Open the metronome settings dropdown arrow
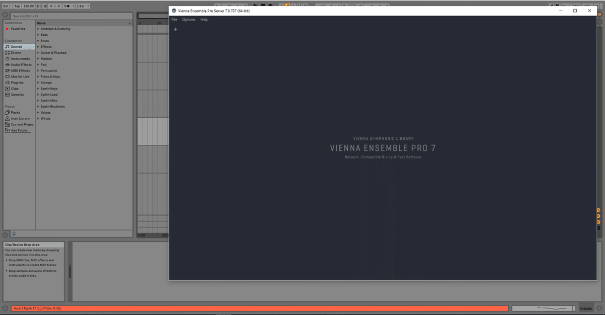Screen dimensions: 605x315 pos(73,6)
